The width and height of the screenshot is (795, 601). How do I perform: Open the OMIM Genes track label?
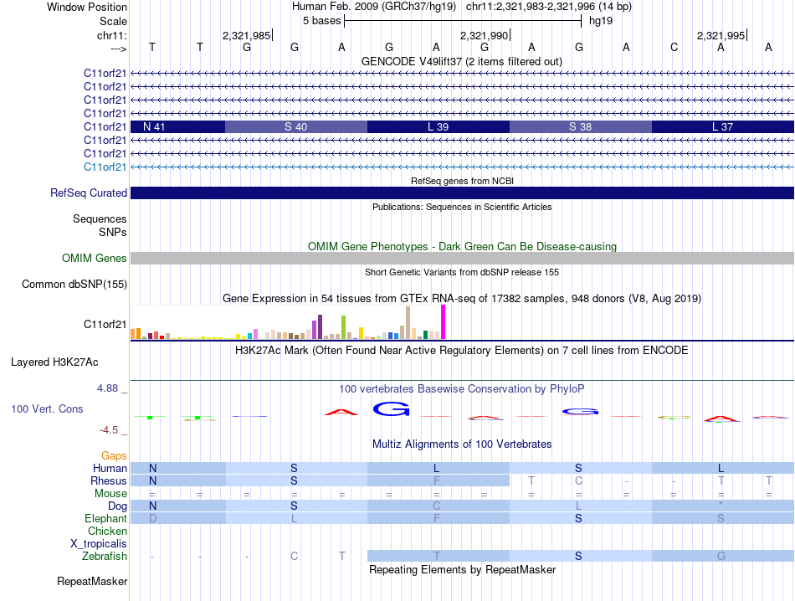(x=95, y=258)
